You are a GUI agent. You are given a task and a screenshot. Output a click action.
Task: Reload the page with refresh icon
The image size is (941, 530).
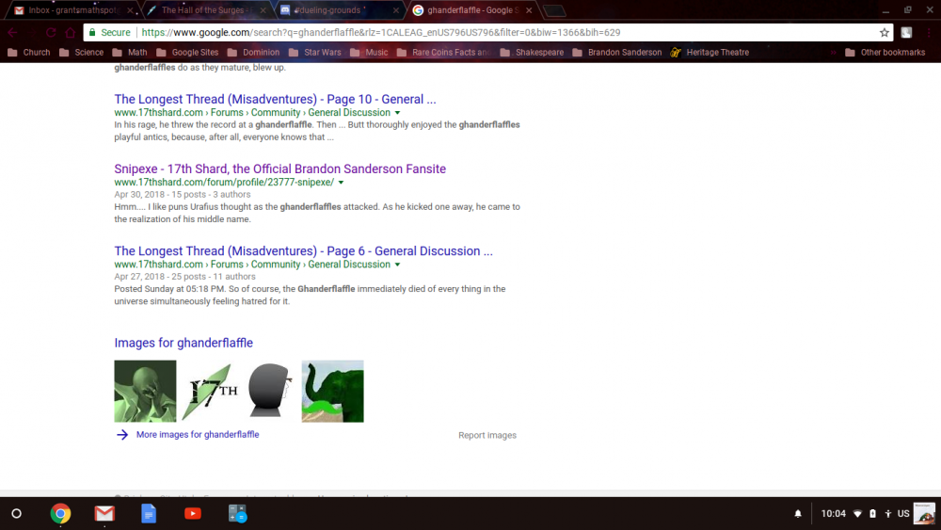[x=51, y=32]
